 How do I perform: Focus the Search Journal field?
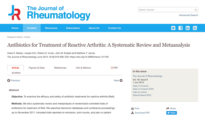(x=168, y=10)
